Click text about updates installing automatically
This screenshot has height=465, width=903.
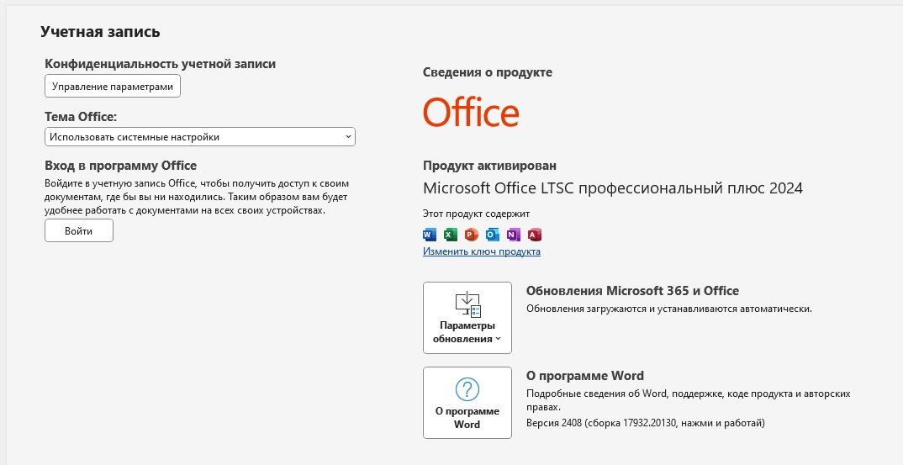point(669,309)
